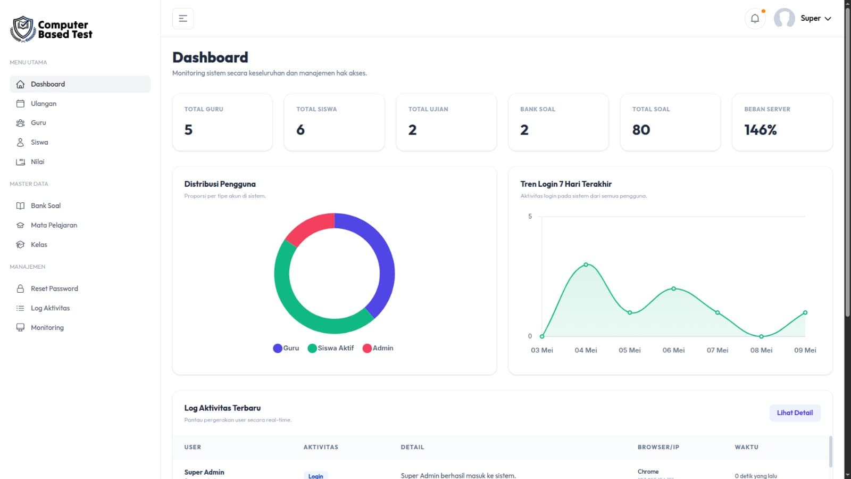The image size is (851, 479).
Task: Click the Bank Soal book icon
Action: point(20,206)
